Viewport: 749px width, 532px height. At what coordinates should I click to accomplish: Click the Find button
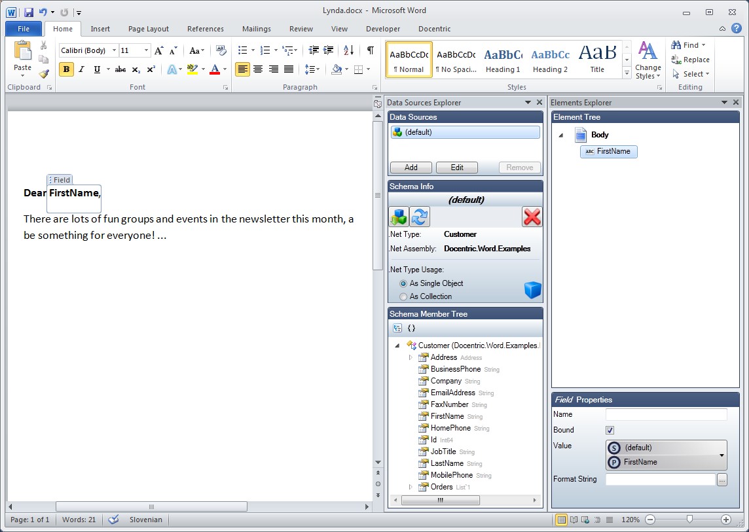[x=688, y=45]
